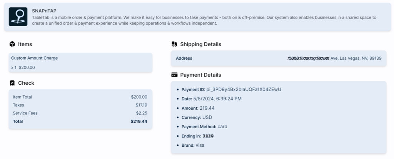Click the Currency USD entry

[x=197, y=117]
